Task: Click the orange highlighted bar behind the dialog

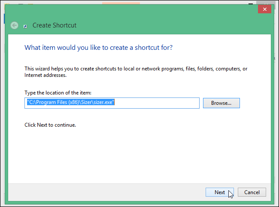Action: [x=121, y=2]
